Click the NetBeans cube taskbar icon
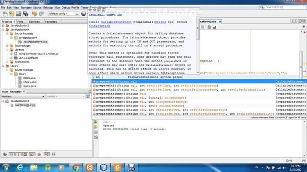Image resolution: width=307 pixels, height=172 pixels. (x=104, y=168)
